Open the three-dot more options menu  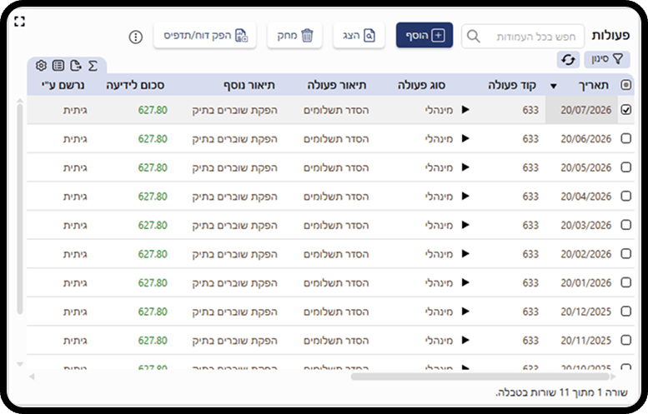point(136,37)
